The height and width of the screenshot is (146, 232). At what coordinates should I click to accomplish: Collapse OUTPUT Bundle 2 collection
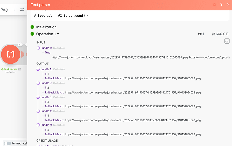click(x=38, y=83)
